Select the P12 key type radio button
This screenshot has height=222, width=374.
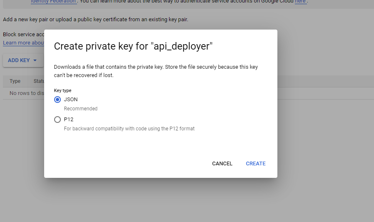coord(57,120)
